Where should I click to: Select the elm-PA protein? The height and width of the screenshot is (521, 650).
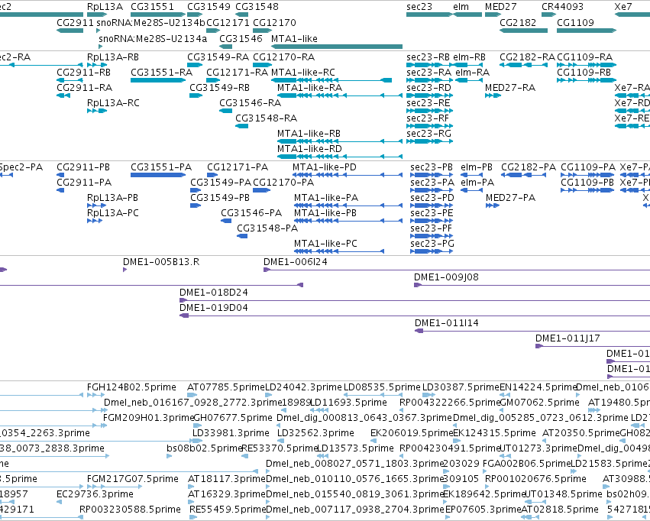pos(472,190)
